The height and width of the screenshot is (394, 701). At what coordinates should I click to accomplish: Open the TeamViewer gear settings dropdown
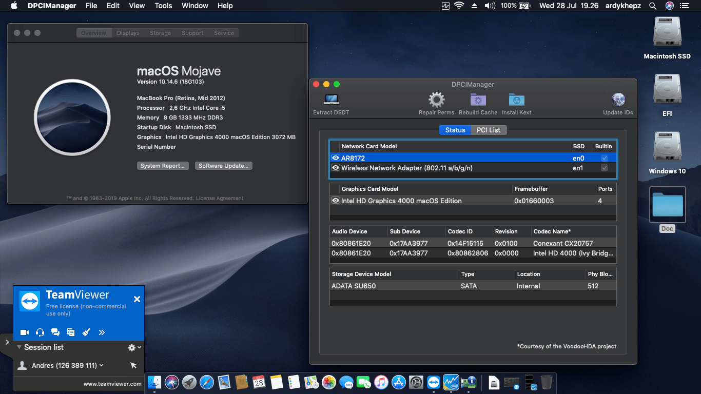[134, 347]
